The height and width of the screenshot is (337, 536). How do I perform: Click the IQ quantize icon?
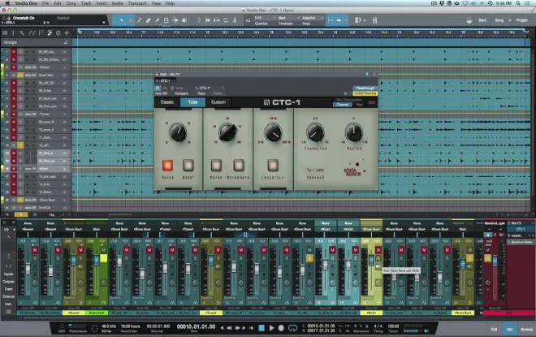point(248,20)
